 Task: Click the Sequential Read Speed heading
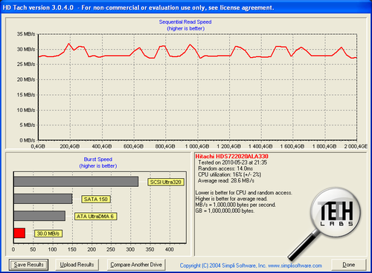tap(185, 22)
